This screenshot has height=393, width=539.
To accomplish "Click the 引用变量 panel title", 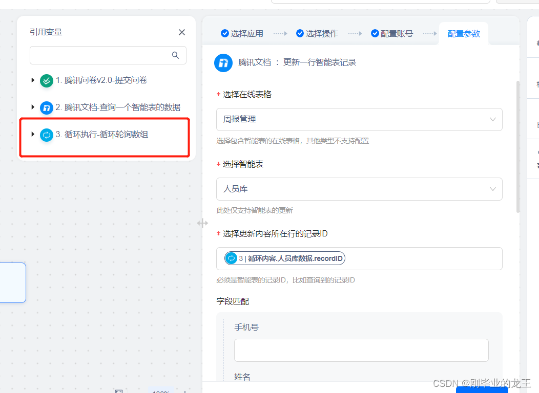I will pyautogui.click(x=46, y=32).
